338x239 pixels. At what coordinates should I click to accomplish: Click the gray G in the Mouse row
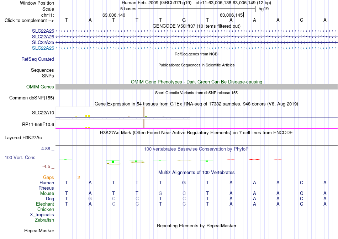point(160,194)
